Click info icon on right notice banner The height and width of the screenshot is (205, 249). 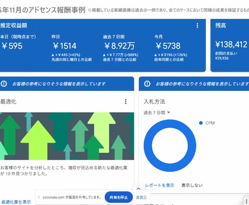coord(147,84)
